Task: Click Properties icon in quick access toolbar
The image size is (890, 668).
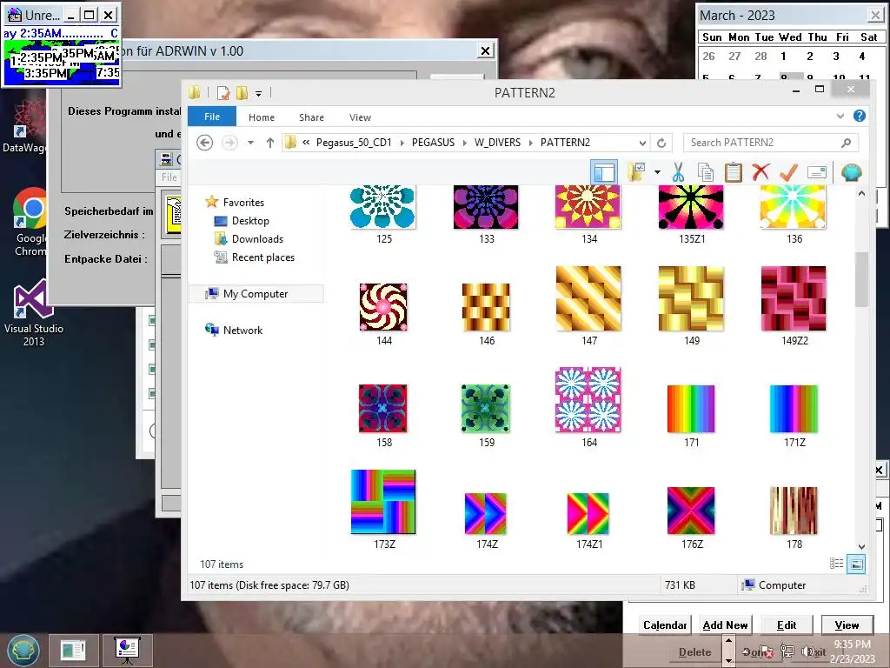Action: 223,92
